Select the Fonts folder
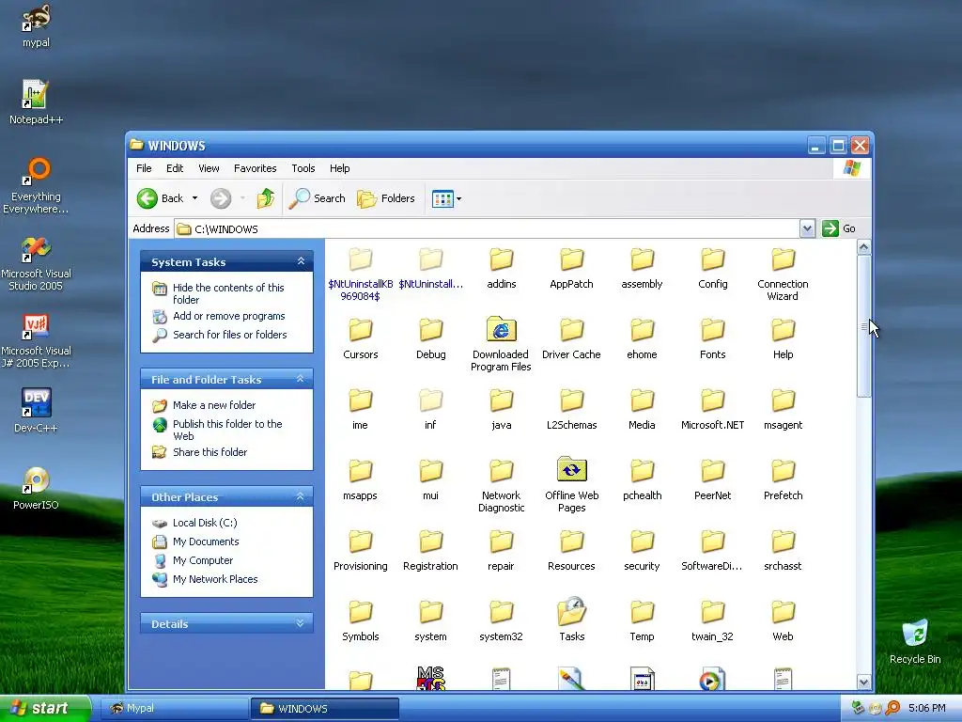The width and height of the screenshot is (962, 722). click(x=712, y=338)
